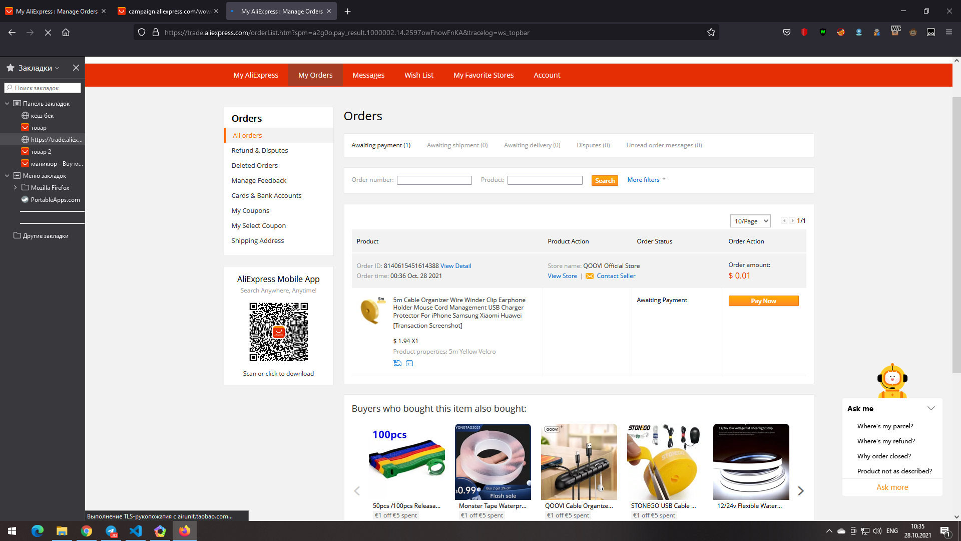961x541 pixels.
Task: Focus the Order number input field
Action: 434,180
